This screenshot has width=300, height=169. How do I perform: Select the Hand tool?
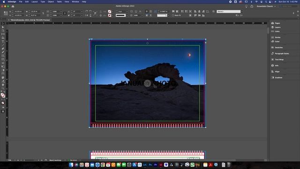point(3,84)
